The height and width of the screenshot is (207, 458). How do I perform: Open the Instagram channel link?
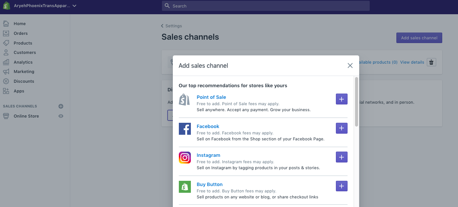tap(209, 155)
